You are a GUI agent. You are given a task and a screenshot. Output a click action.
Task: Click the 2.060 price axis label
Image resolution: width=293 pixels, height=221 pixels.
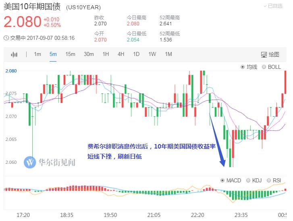point(11,162)
